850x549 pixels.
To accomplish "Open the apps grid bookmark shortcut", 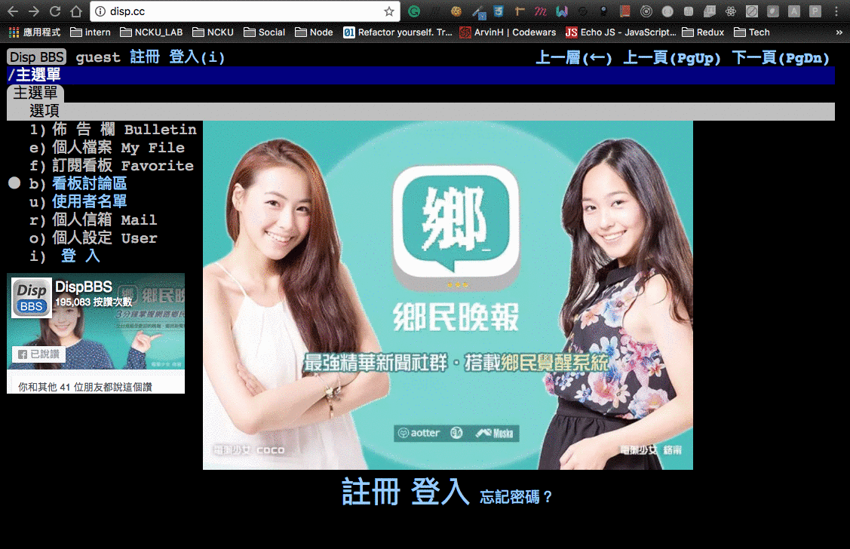I will pos(35,32).
